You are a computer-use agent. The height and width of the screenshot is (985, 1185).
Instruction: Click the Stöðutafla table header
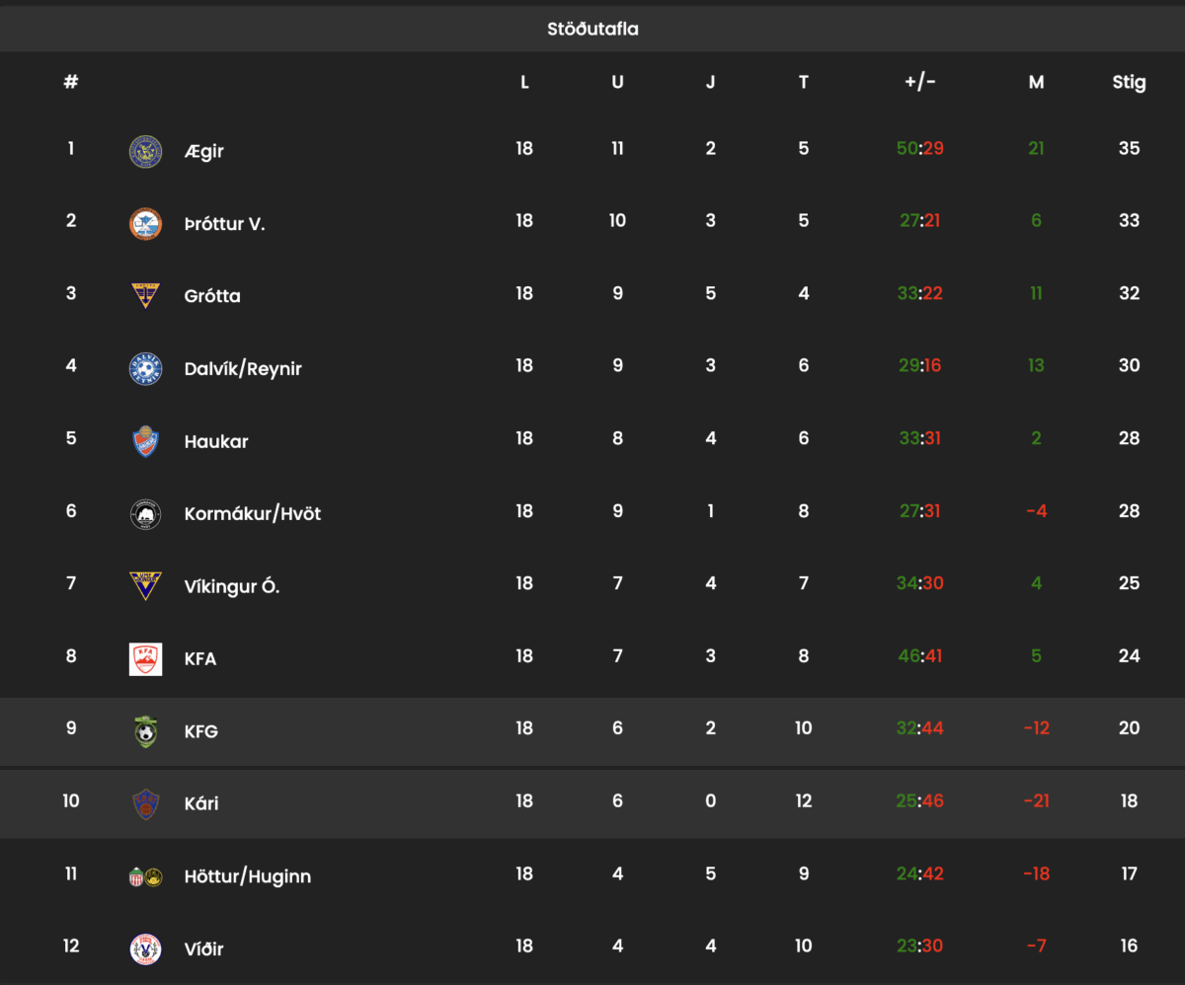click(592, 29)
